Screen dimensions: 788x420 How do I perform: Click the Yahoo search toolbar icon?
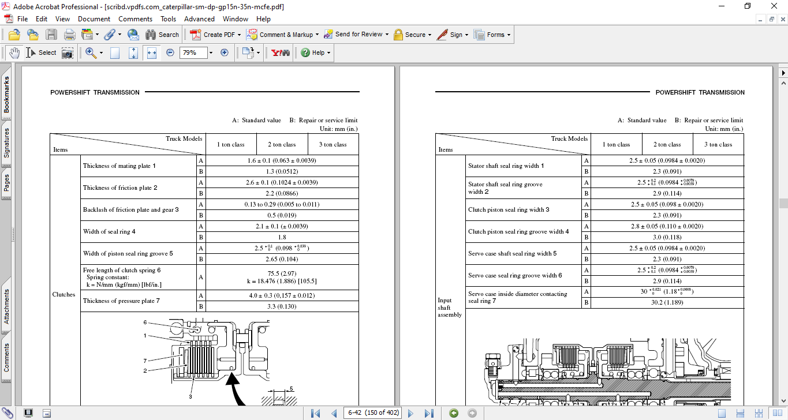[x=280, y=52]
